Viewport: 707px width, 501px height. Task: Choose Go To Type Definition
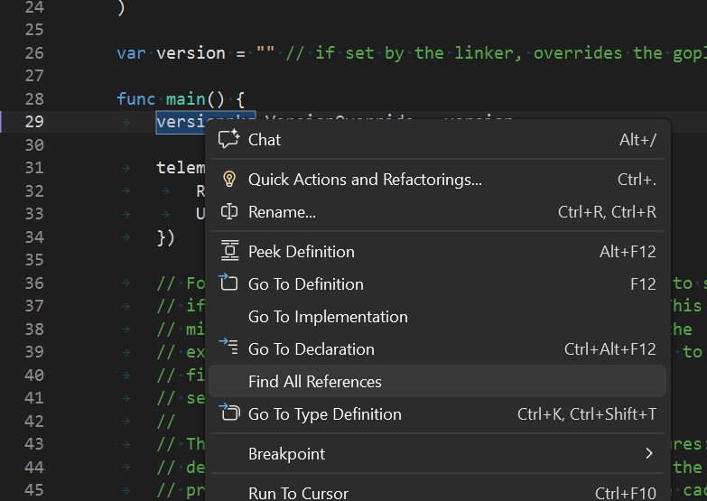coord(437,414)
